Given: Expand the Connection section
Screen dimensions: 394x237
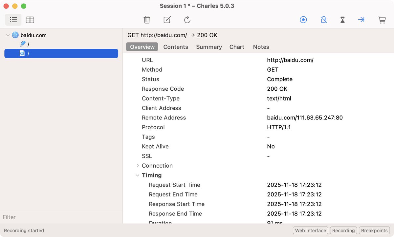Looking at the screenshot, I should click(138, 166).
